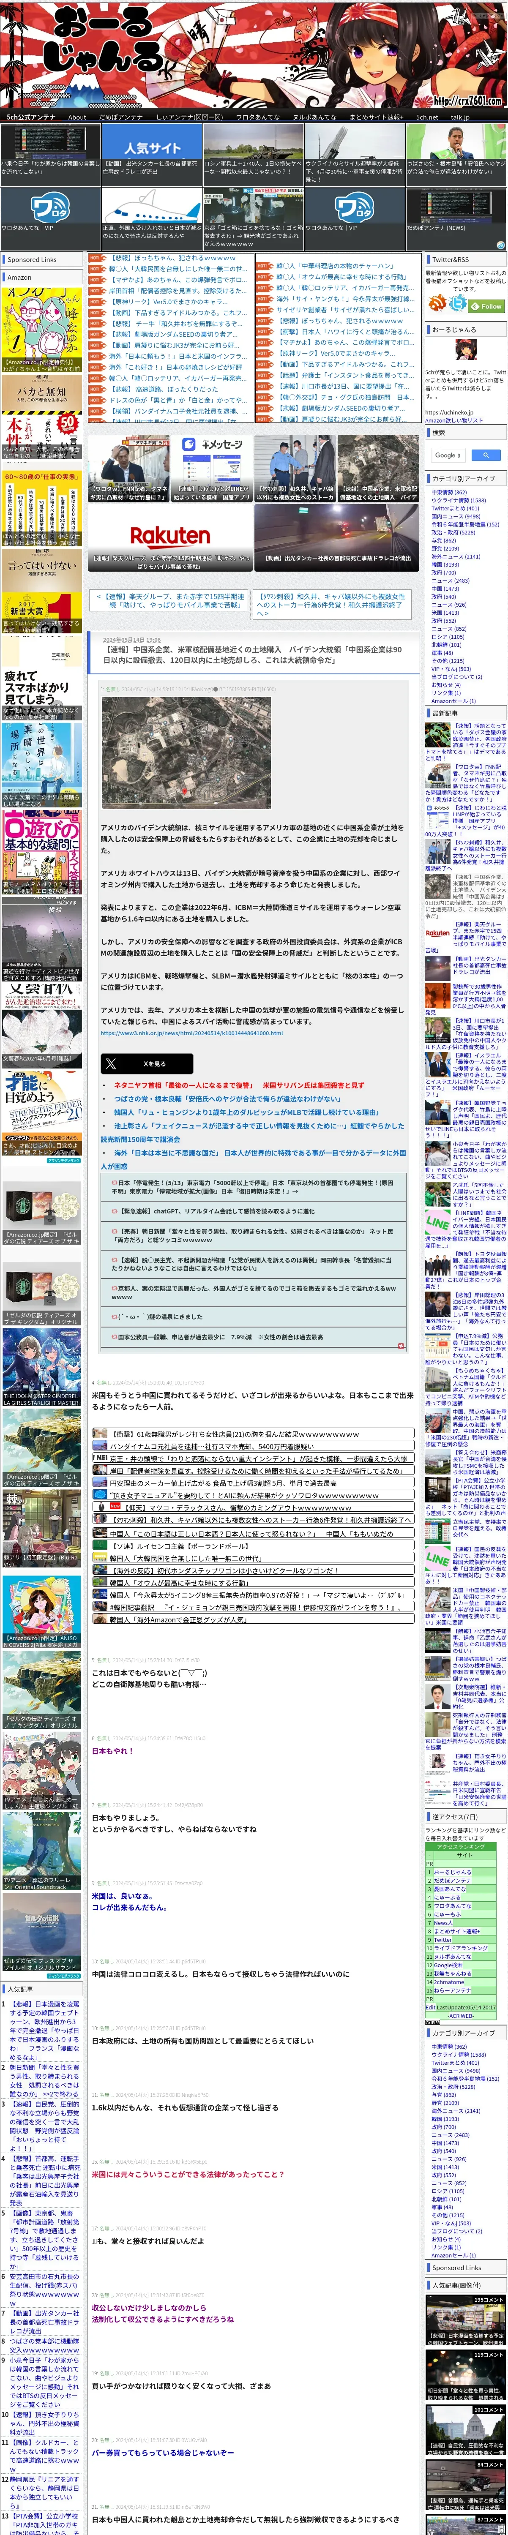Open the 5ch公式アンテナ nav link
This screenshot has height=2535, width=508.
pos(32,116)
